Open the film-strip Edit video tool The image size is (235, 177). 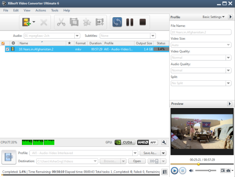tap(74, 22)
